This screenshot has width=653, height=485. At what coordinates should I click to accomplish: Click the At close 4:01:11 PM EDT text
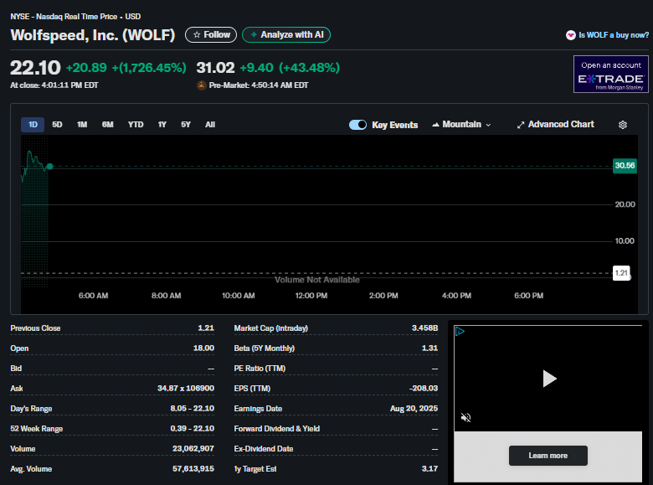click(54, 85)
